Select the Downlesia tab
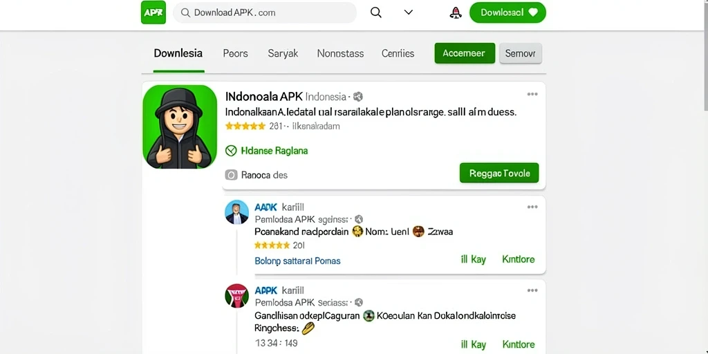Viewport: 708px width, 354px height. click(178, 53)
